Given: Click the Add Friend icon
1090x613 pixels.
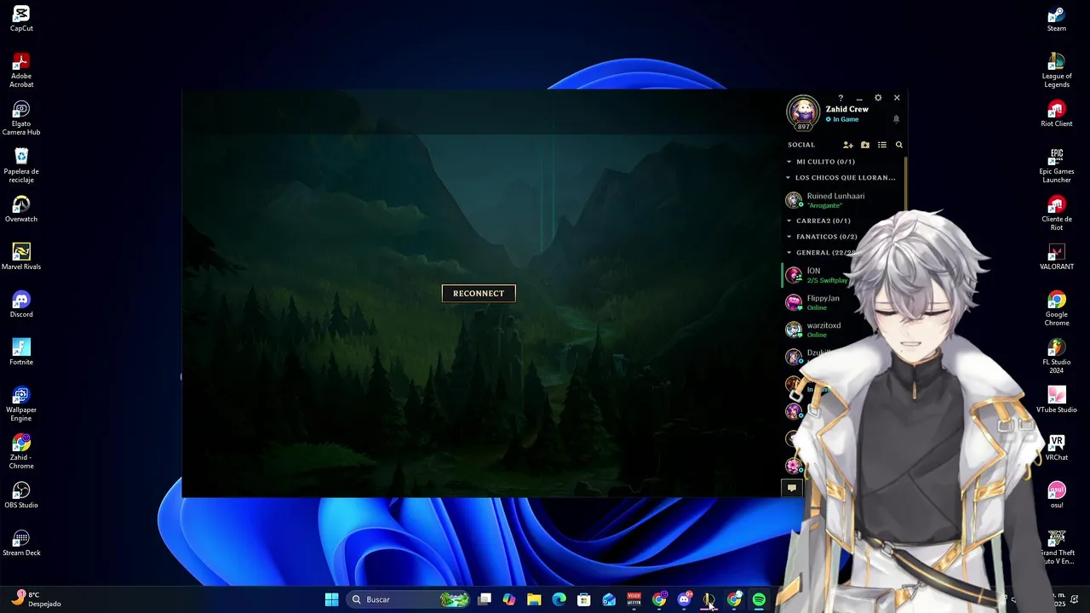Looking at the screenshot, I should [x=848, y=145].
